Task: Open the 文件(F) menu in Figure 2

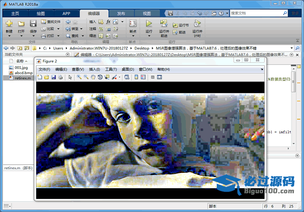Action: point(44,70)
